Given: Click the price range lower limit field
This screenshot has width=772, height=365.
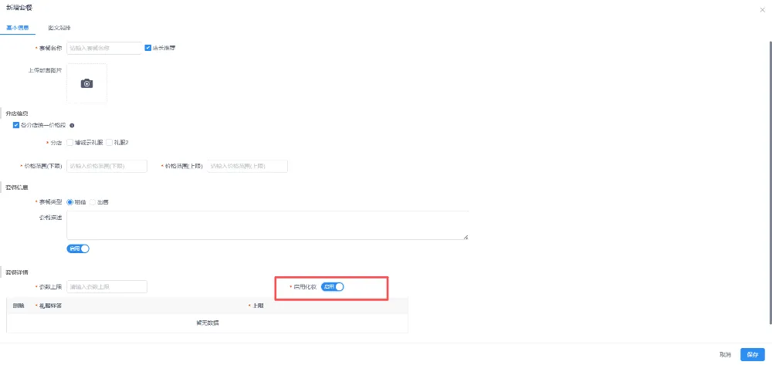Looking at the screenshot, I should point(107,166).
